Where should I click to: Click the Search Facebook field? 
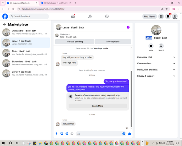coord(29,16)
